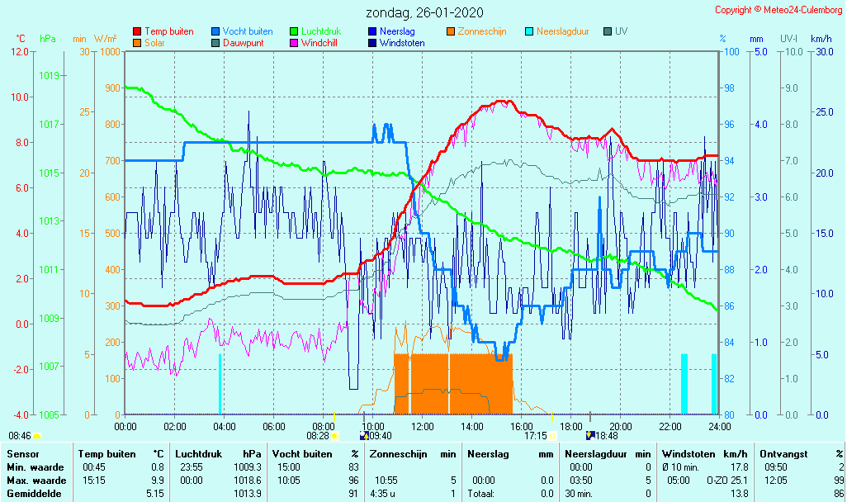Click the orange Solar legend square
The image size is (847, 502).
tap(137, 43)
